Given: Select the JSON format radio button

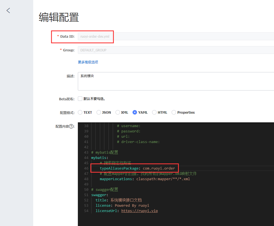Looking at the screenshot, I should click(99, 112).
